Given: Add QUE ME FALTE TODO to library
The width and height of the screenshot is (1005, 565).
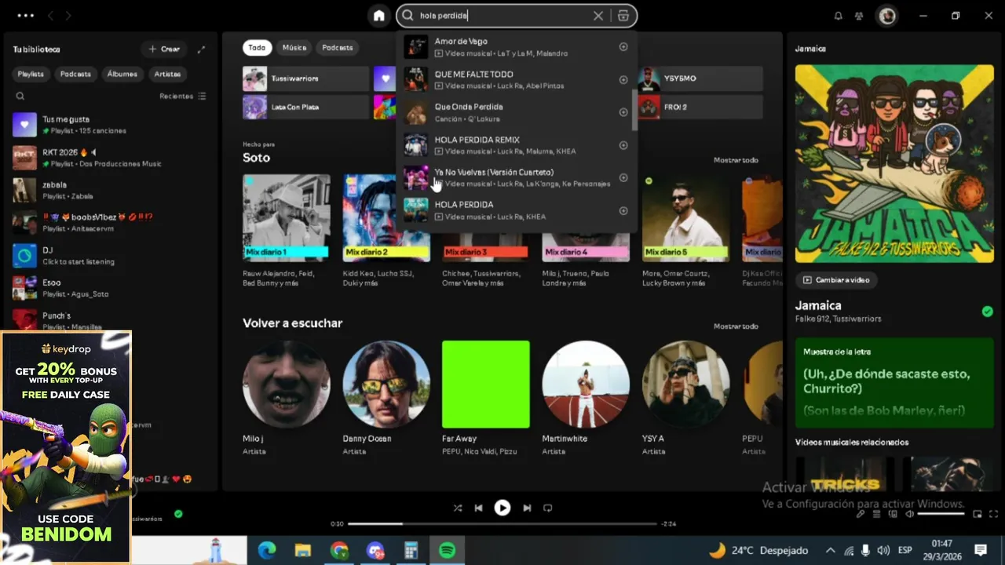Looking at the screenshot, I should [x=623, y=80].
